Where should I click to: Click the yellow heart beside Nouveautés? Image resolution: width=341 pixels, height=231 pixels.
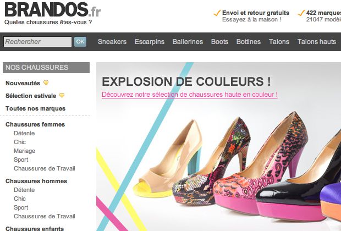pyautogui.click(x=46, y=83)
